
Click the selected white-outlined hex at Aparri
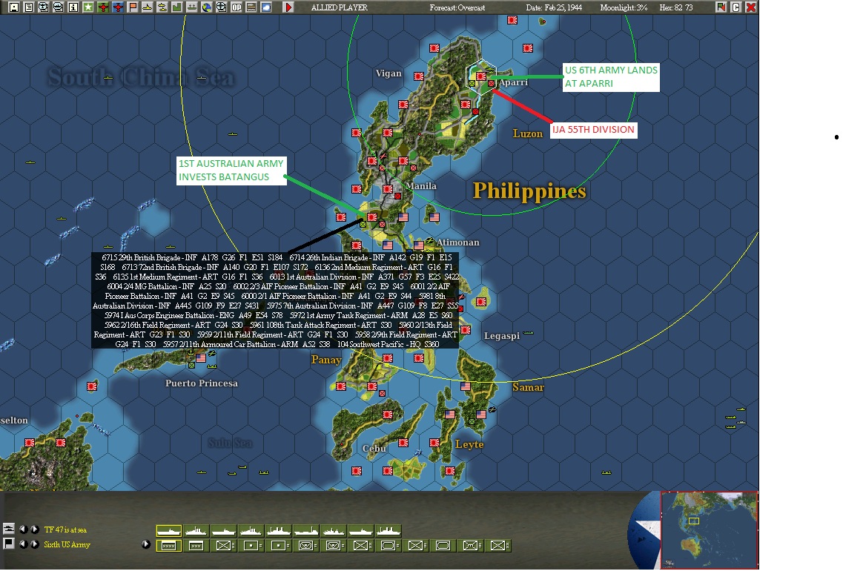tap(481, 77)
